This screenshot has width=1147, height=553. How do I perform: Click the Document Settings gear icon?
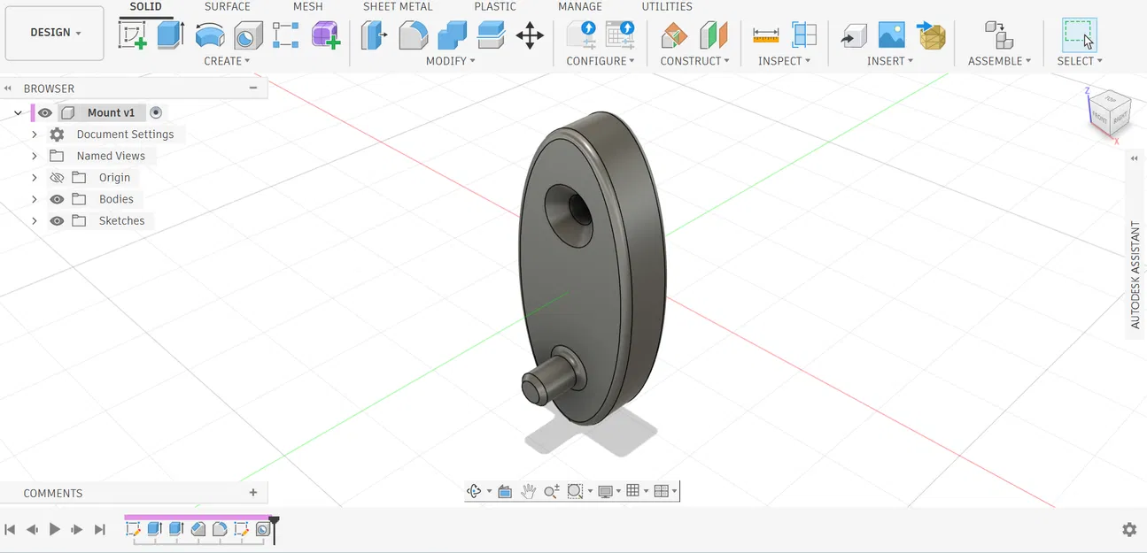[x=57, y=134]
